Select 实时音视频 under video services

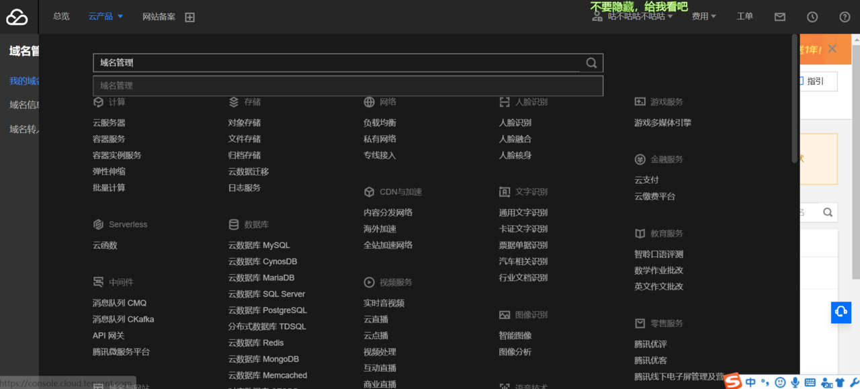click(x=384, y=303)
